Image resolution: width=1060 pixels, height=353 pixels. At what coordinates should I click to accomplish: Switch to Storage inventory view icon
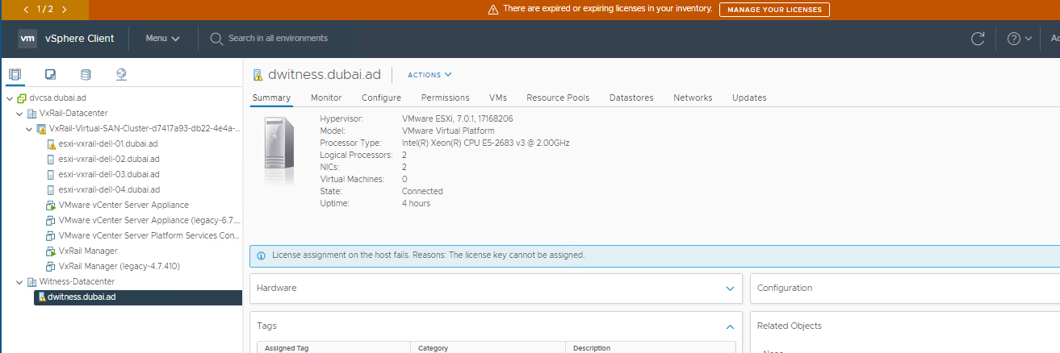pos(86,75)
